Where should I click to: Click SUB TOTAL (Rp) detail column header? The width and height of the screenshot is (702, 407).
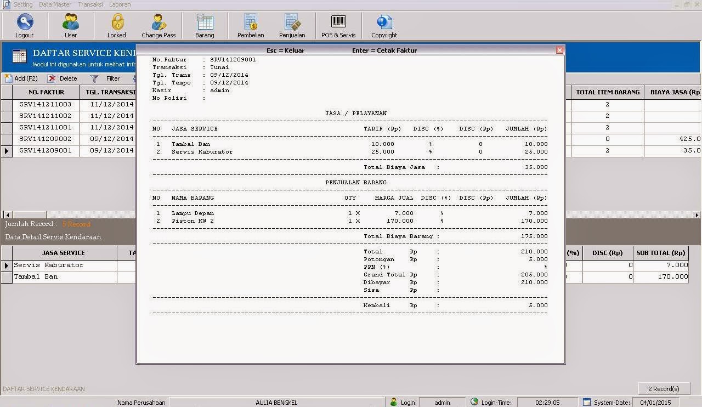(661, 253)
